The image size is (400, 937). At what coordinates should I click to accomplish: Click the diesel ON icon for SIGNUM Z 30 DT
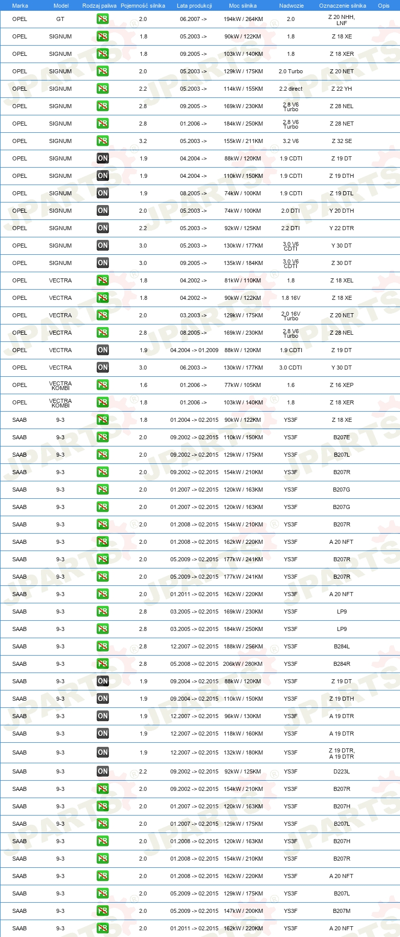pos(103,263)
